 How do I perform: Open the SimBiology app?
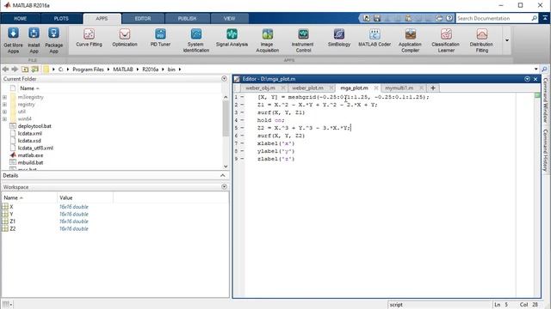point(338,38)
